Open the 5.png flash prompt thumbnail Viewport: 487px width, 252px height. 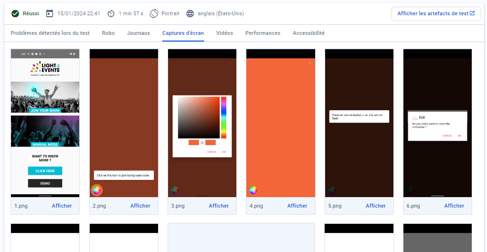coord(359,123)
